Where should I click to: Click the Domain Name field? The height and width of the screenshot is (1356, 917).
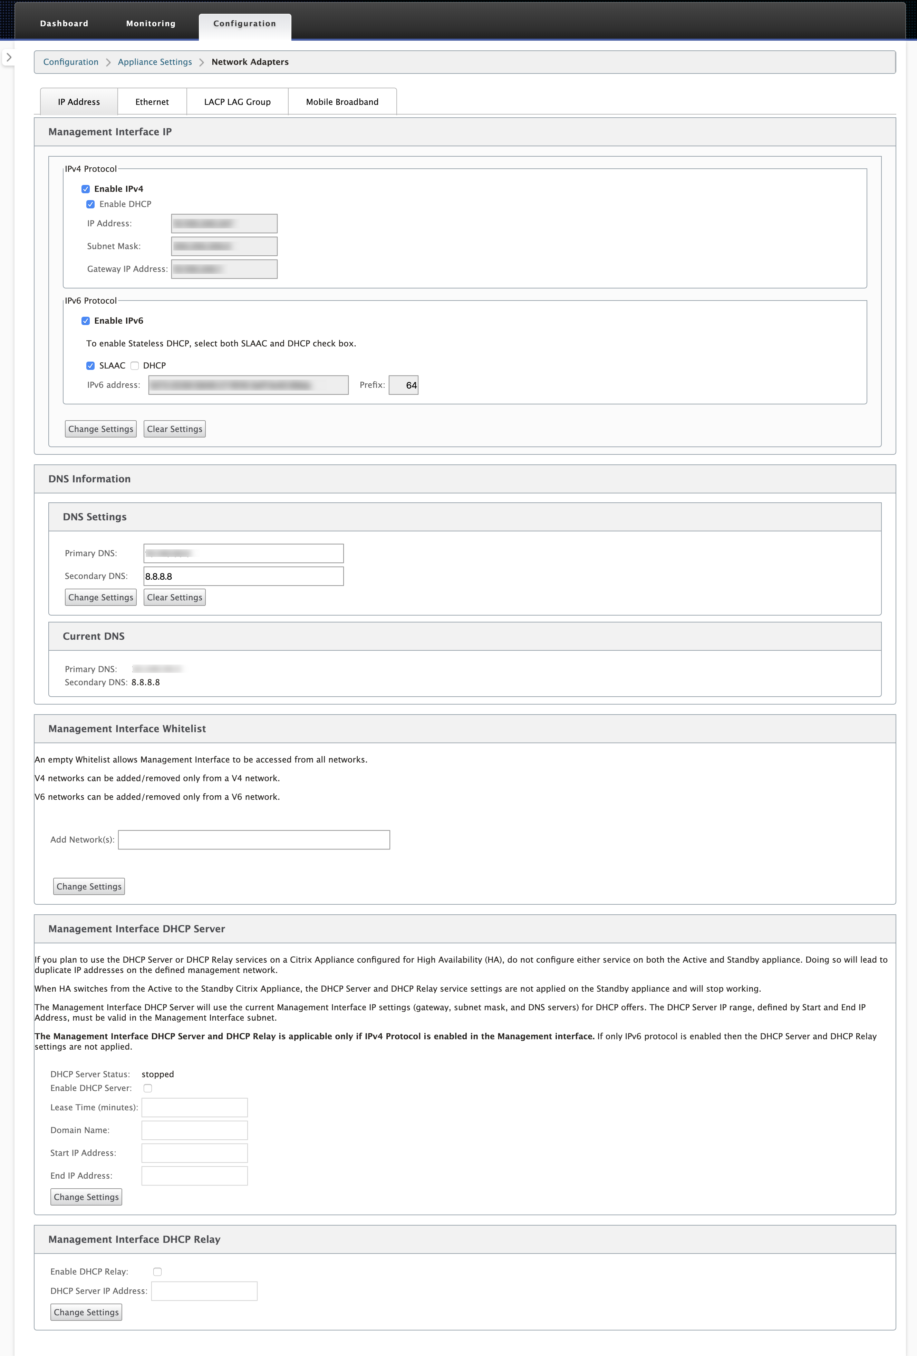point(194,1130)
